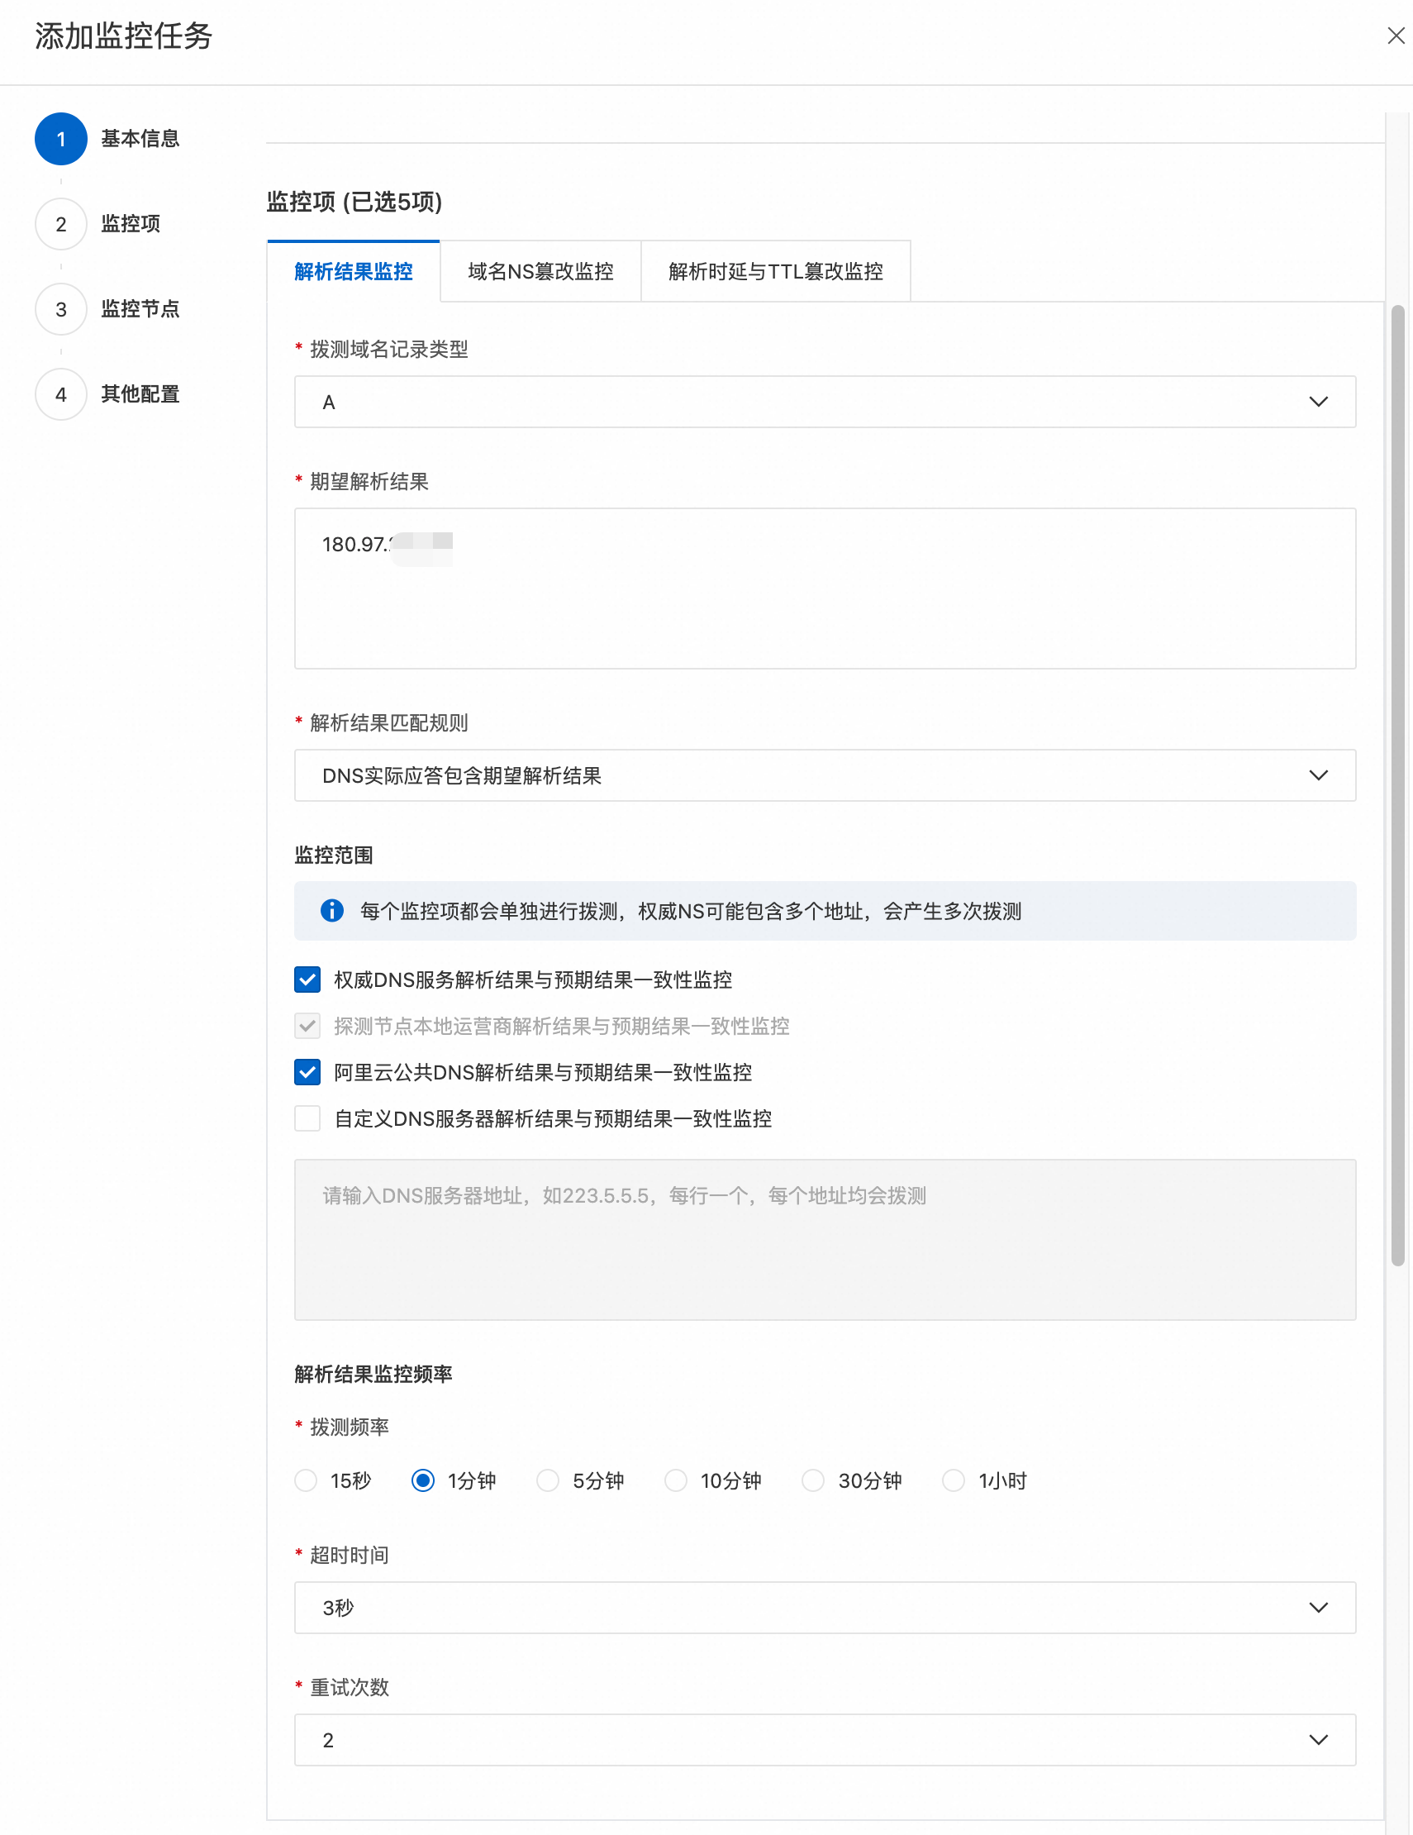Select the 15秒 probe frequency
The width and height of the screenshot is (1413, 1835).
tap(306, 1480)
